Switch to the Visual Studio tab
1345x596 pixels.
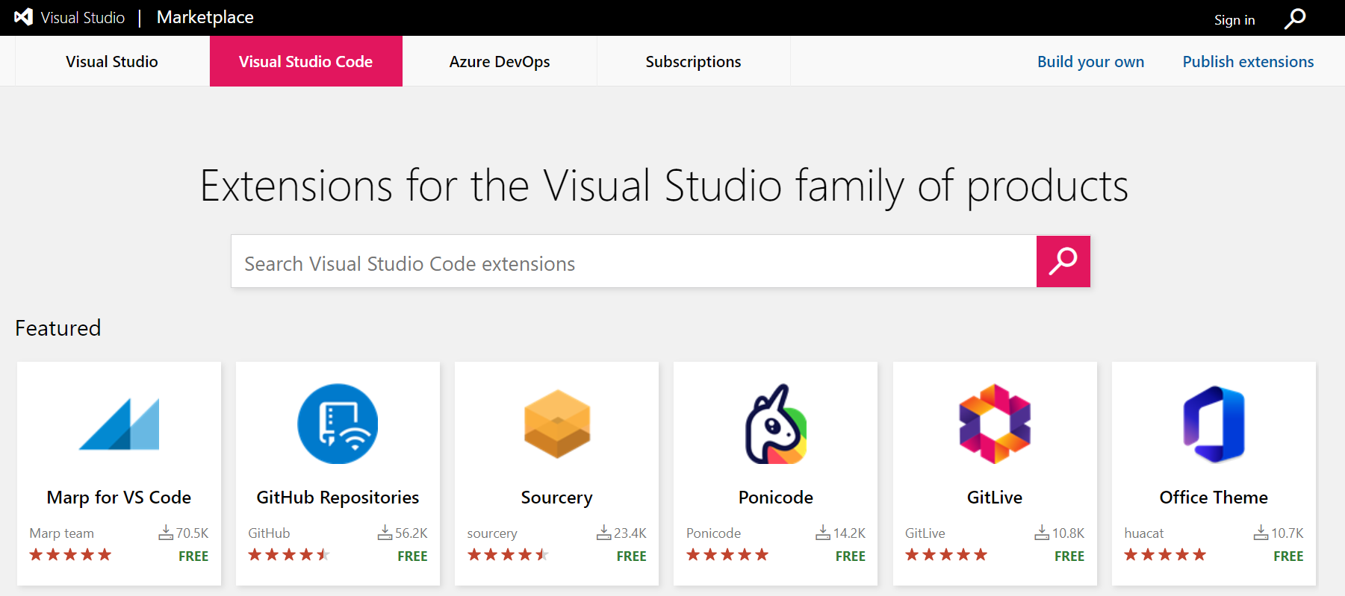[112, 62]
